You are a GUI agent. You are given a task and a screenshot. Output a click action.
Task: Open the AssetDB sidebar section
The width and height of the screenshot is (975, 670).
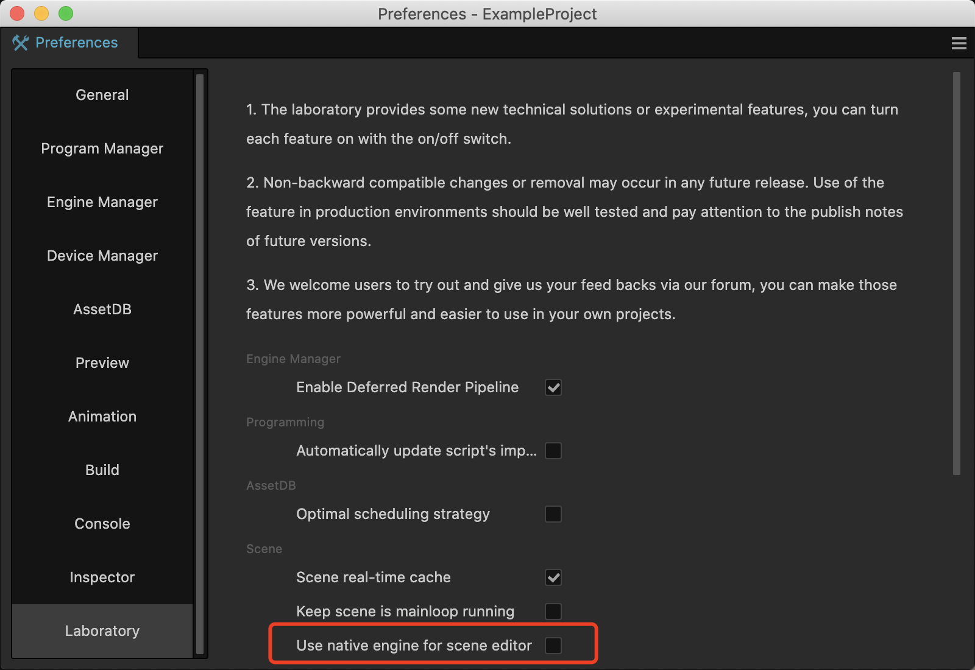coord(102,309)
